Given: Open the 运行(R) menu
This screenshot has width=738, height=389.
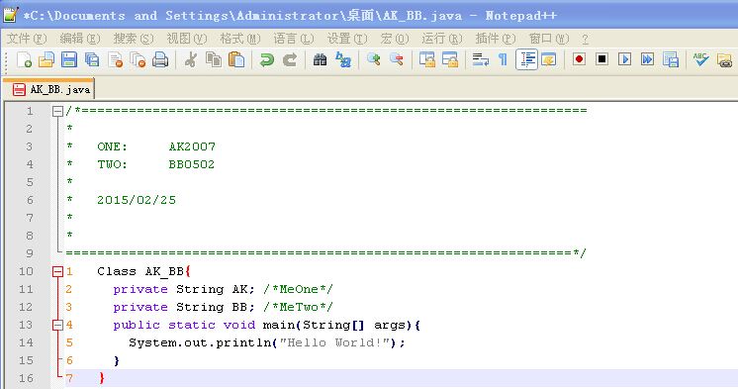Looking at the screenshot, I should 442,39.
